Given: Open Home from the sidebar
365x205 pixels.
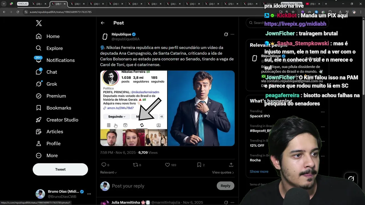Looking at the screenshot, I should click(48, 36).
